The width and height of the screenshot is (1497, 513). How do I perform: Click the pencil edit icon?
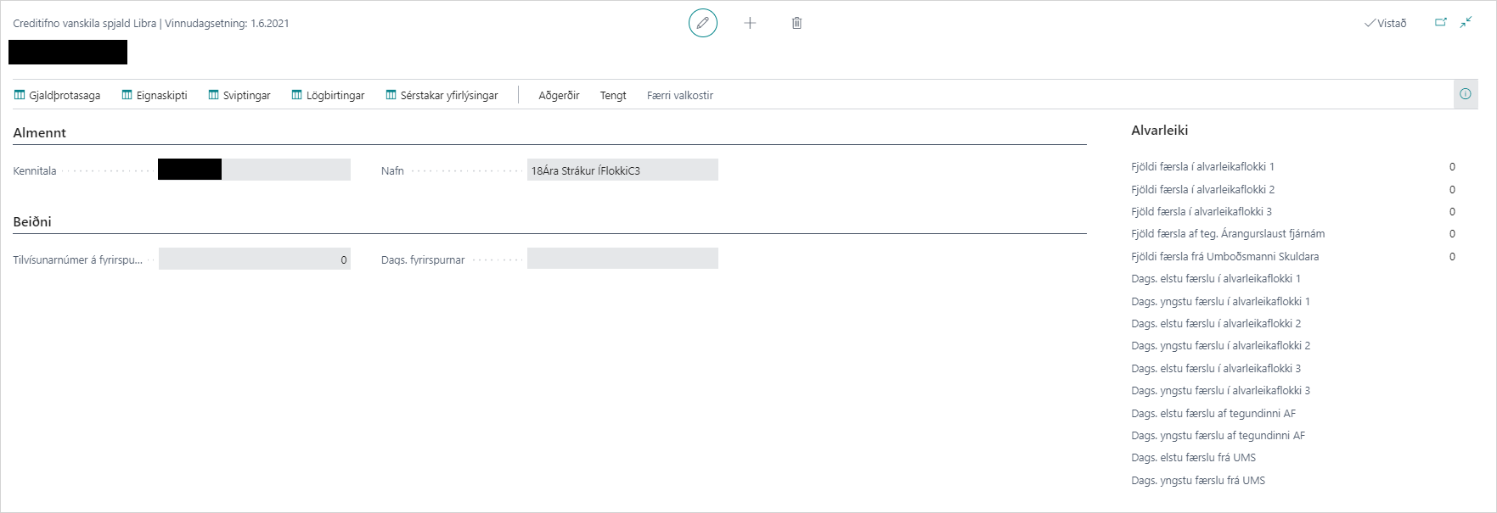[702, 23]
